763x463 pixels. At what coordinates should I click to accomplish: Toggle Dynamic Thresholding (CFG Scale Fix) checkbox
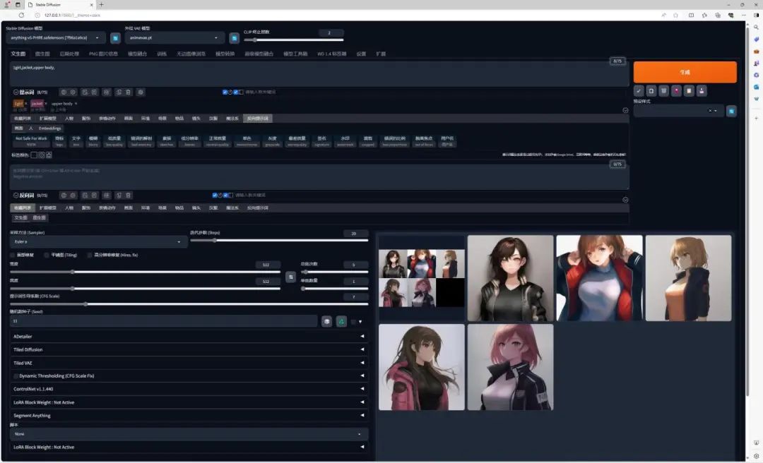coord(16,376)
